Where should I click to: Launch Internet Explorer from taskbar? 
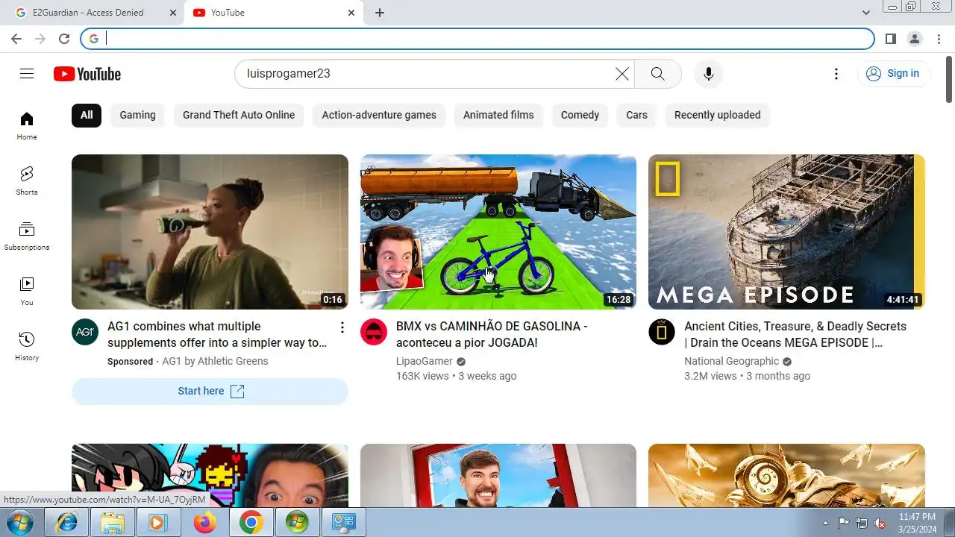pyautogui.click(x=66, y=523)
